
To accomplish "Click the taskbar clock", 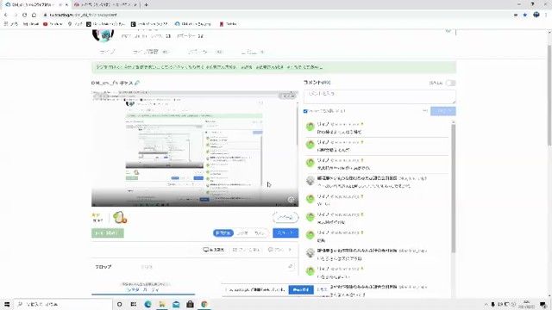I will 527,304.
